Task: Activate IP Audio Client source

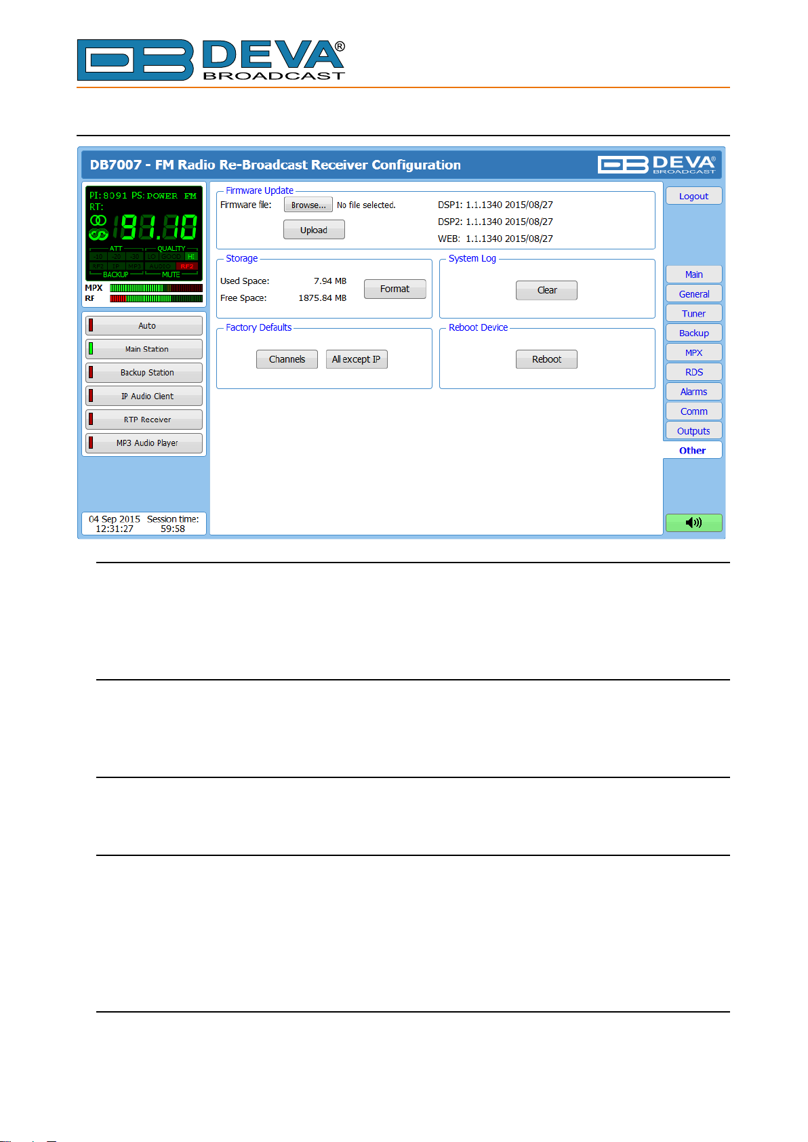Action: click(144, 396)
